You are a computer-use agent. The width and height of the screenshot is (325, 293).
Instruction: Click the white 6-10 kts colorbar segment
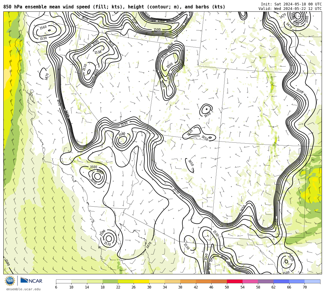coord(63,281)
